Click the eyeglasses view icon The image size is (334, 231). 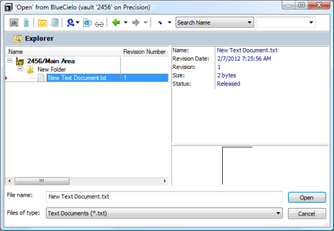(x=99, y=24)
